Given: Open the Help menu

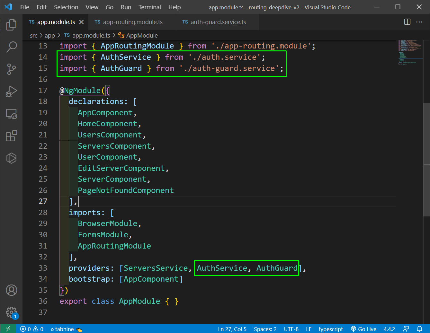Looking at the screenshot, I should pos(174,7).
